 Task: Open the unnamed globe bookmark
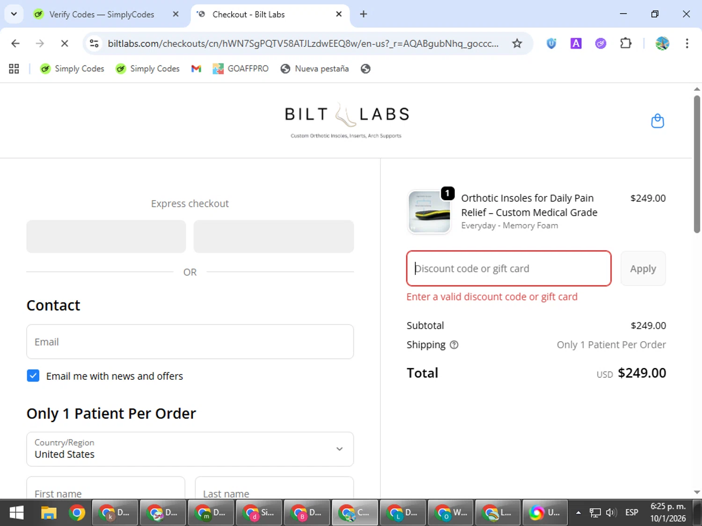[x=366, y=69]
